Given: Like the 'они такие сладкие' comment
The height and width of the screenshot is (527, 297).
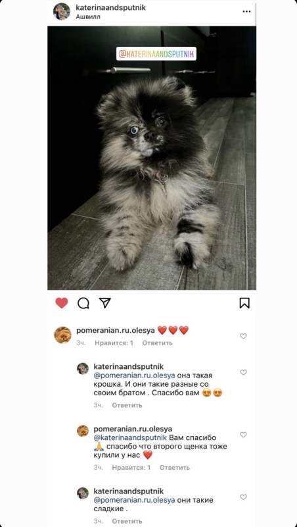Looking at the screenshot, I should tap(243, 497).
